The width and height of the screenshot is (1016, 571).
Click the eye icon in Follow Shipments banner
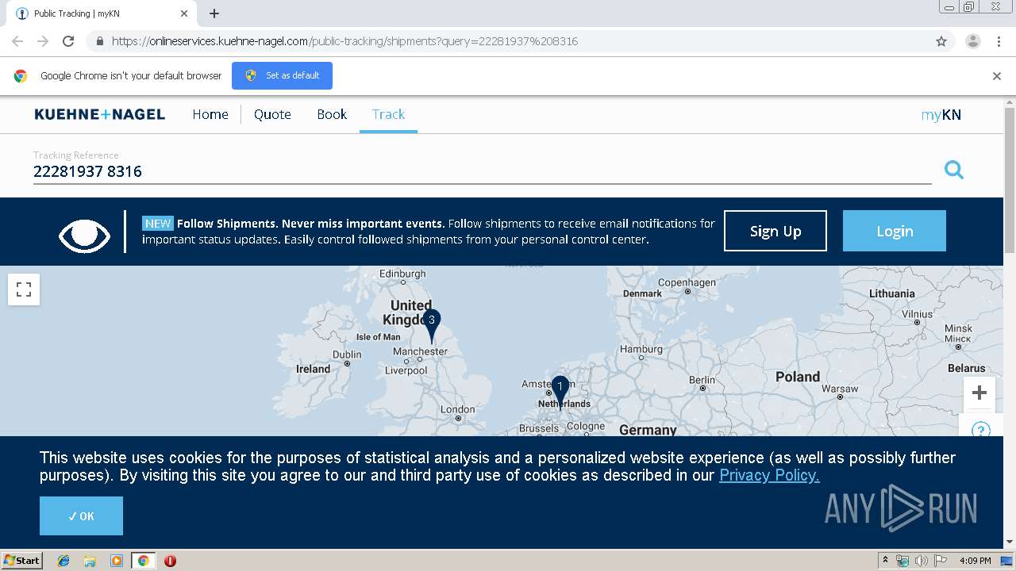[85, 235]
